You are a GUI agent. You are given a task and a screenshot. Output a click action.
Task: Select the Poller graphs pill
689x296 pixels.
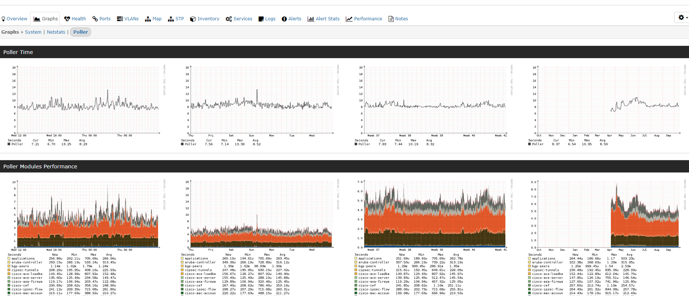pyautogui.click(x=80, y=32)
